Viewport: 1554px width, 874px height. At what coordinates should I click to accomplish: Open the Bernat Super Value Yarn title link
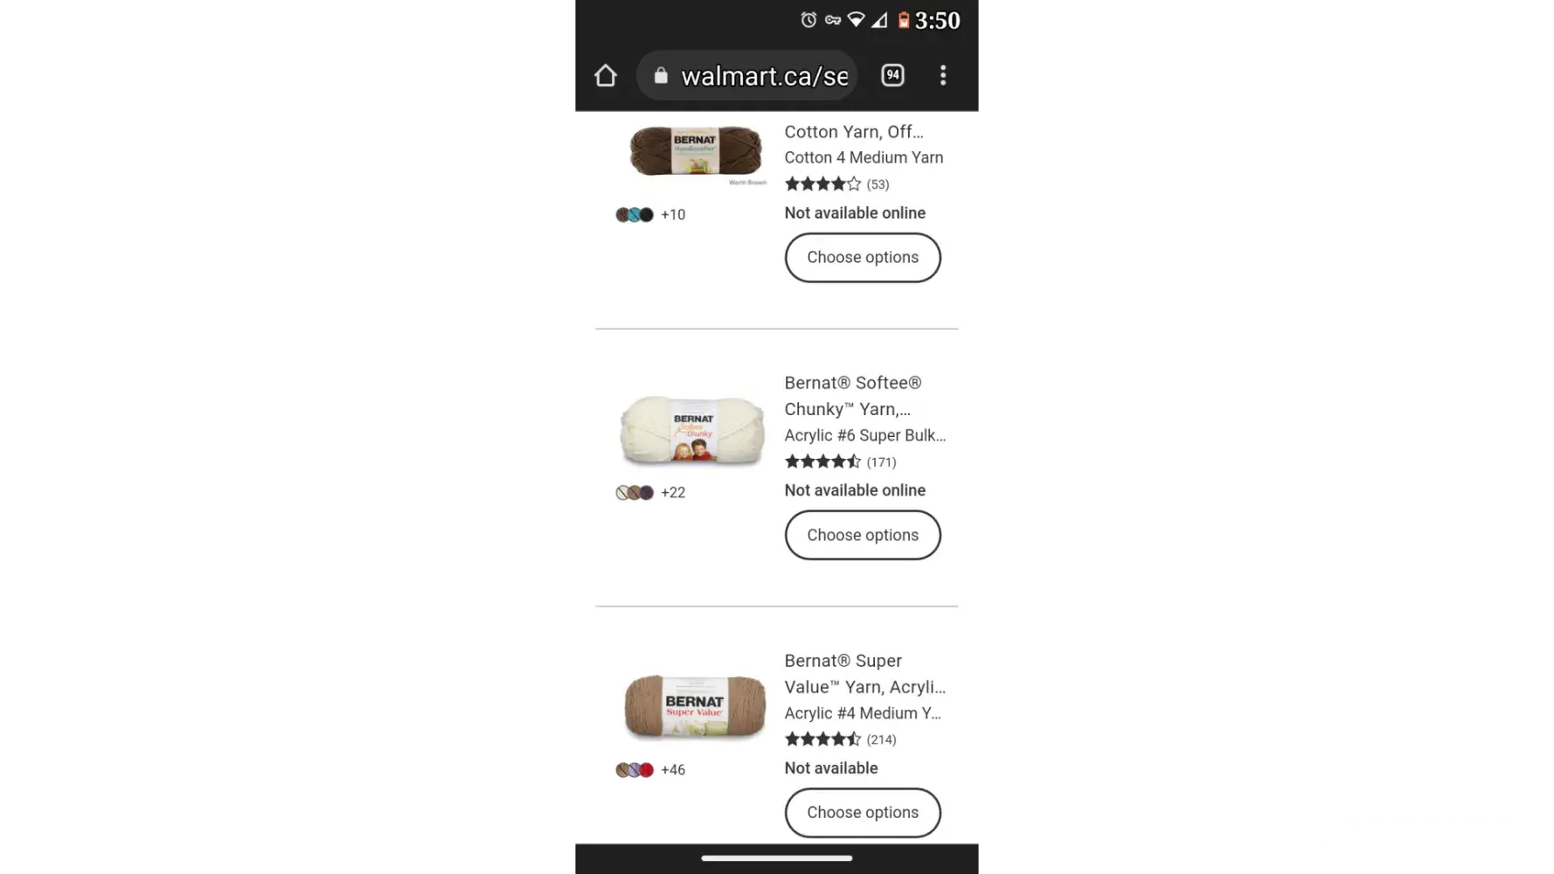coord(864,674)
